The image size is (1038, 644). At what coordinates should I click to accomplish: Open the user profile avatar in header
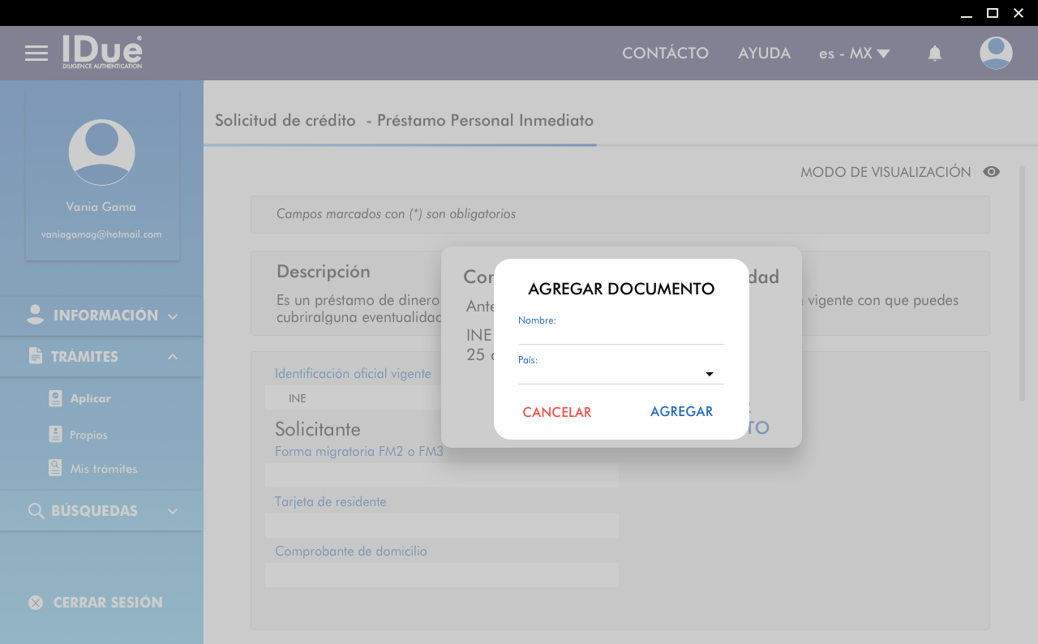pos(996,54)
